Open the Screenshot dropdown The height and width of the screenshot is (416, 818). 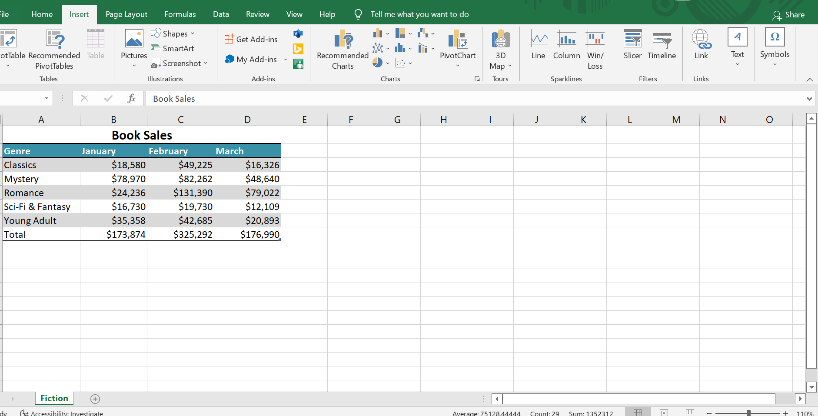[x=179, y=63]
